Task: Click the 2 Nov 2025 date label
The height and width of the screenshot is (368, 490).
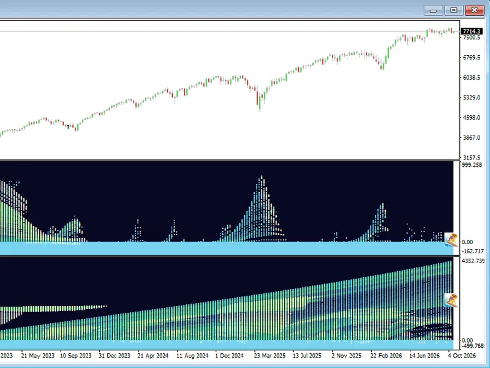Action: coord(346,356)
